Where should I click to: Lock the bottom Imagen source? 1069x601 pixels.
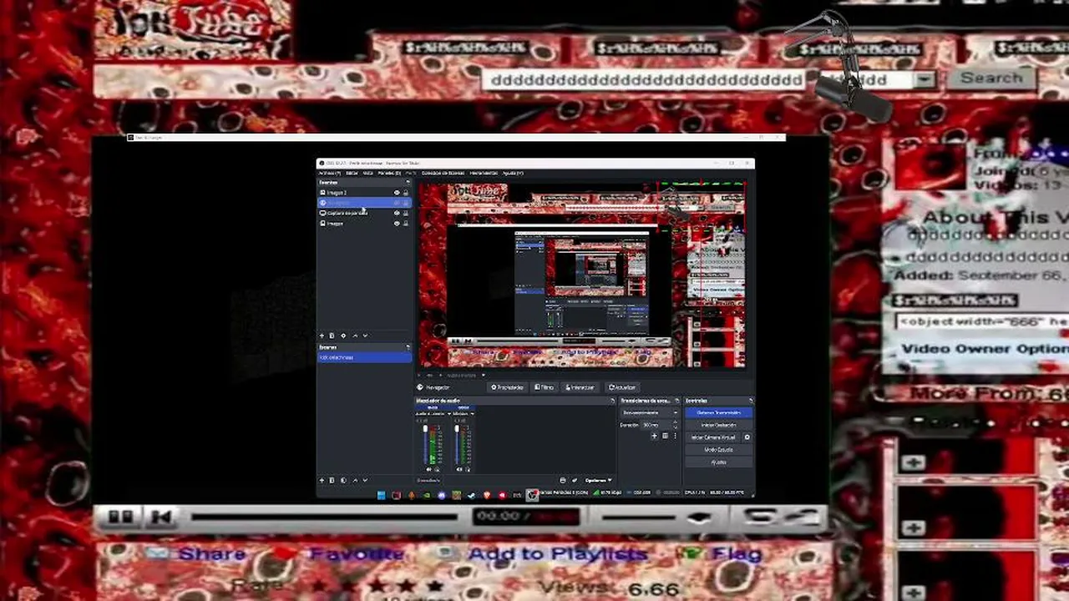[x=406, y=224]
